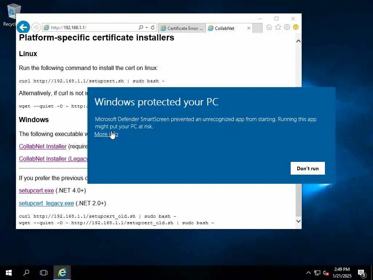The image size is (373, 280).
Task: Open the address bar search dropdown arrow
Action: click(147, 28)
